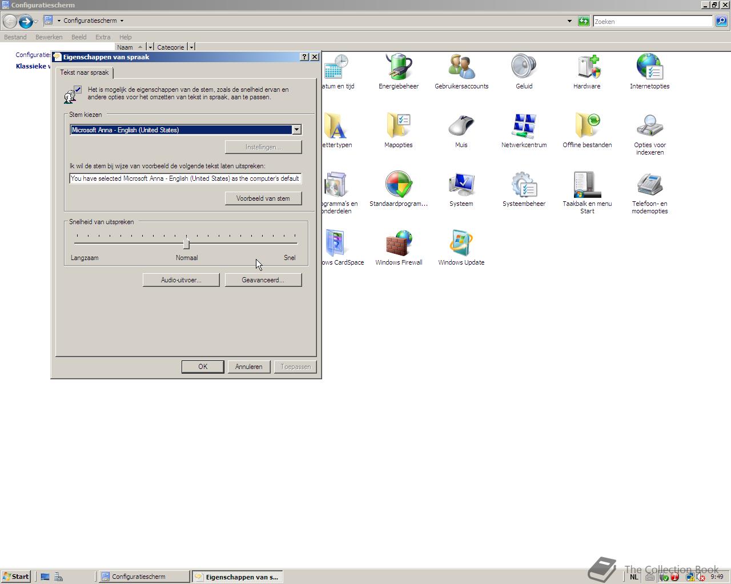Viewport: 731px width, 584px height.
Task: Click the NL language indicator
Action: 634,577
